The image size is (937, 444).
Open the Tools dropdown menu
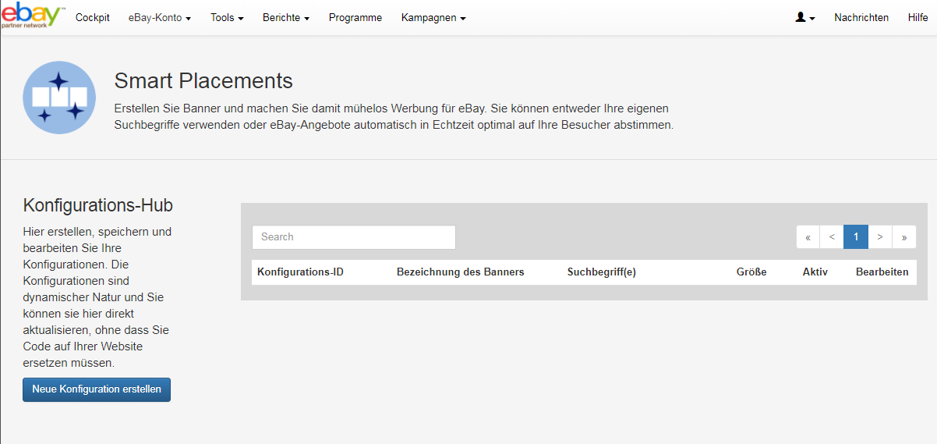pos(227,17)
